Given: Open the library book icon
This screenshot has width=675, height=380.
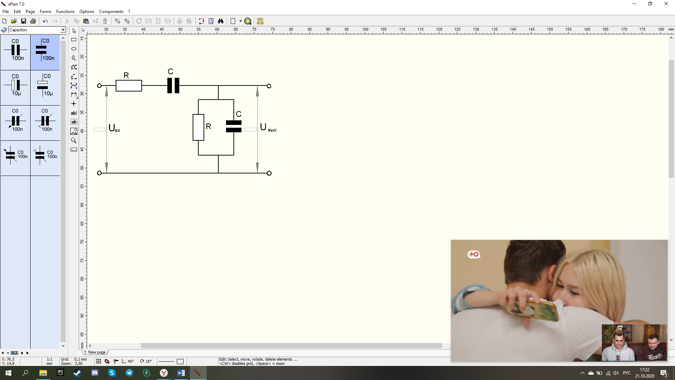Looking at the screenshot, I should coord(4,30).
